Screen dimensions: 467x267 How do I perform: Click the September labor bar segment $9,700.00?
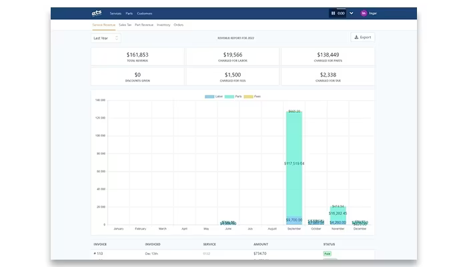294,220
